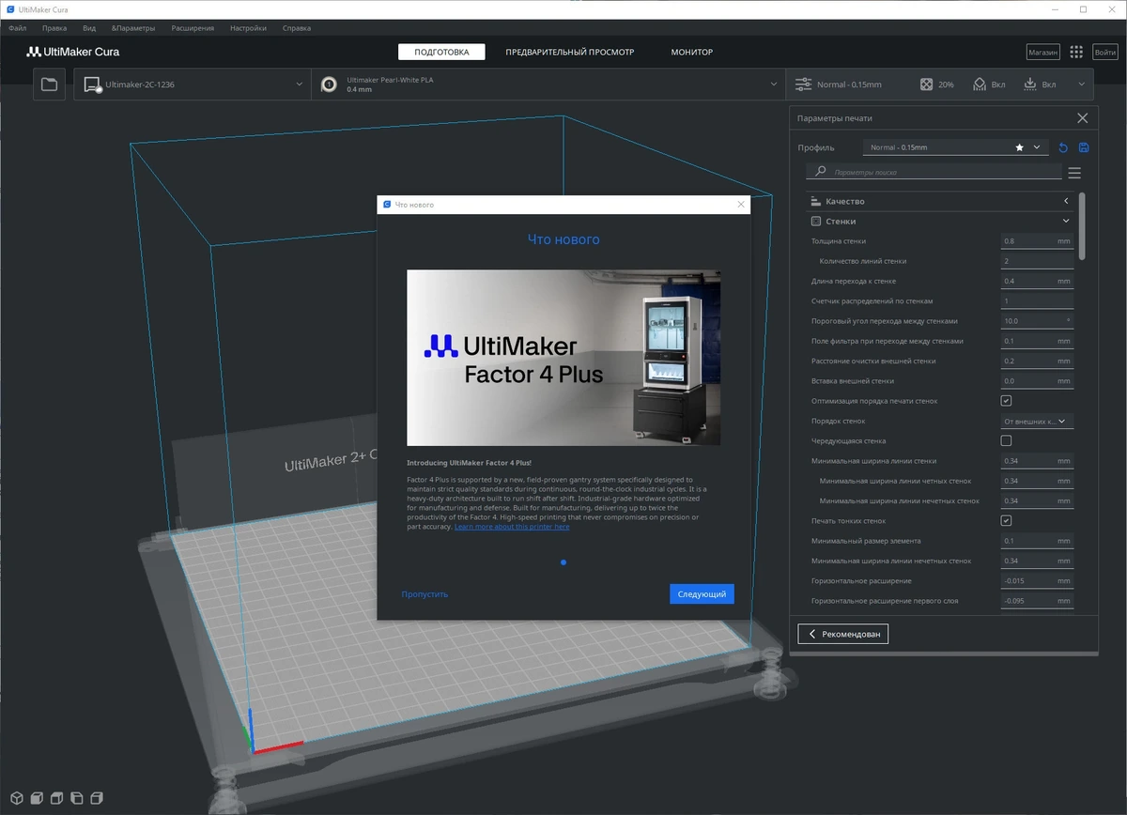Click the support Вкл icon
Image resolution: width=1127 pixels, height=815 pixels.
pyautogui.click(x=980, y=85)
